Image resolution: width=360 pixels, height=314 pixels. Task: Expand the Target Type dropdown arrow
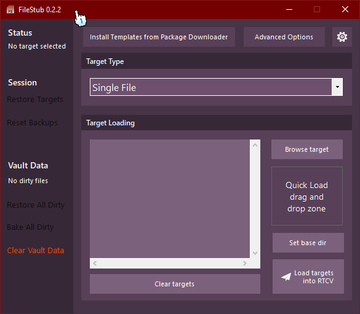click(x=337, y=87)
